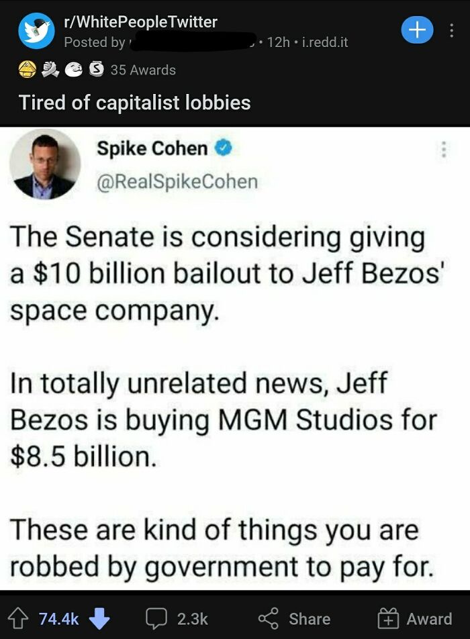The image size is (470, 639).
Task: Open the comments via the speech bubble icon
Action: point(156,618)
